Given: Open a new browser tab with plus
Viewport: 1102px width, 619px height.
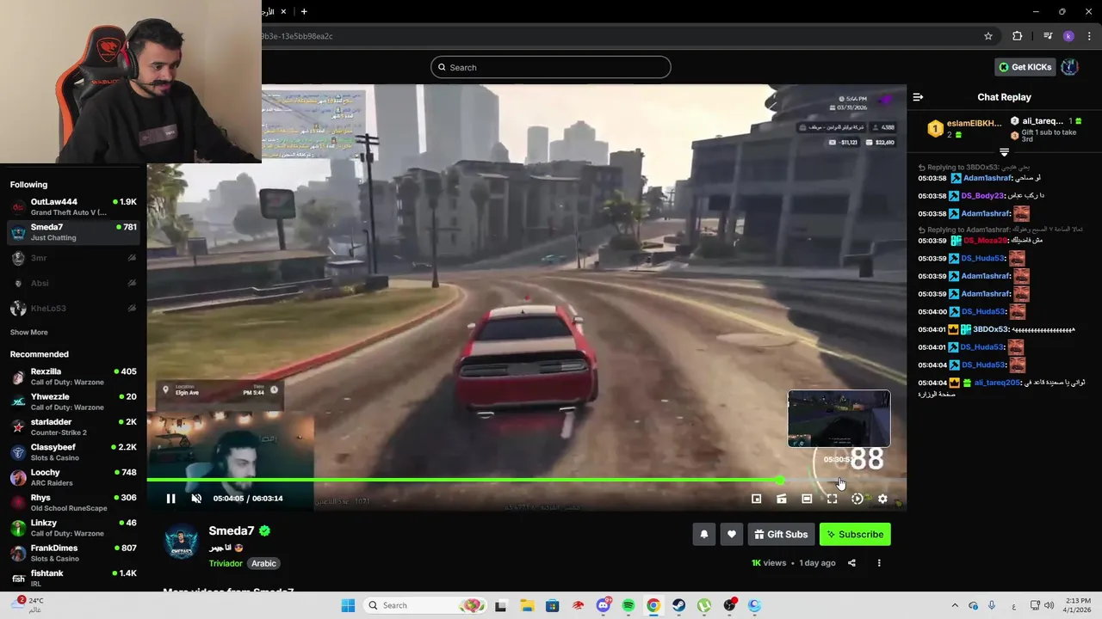Looking at the screenshot, I should 304,11.
